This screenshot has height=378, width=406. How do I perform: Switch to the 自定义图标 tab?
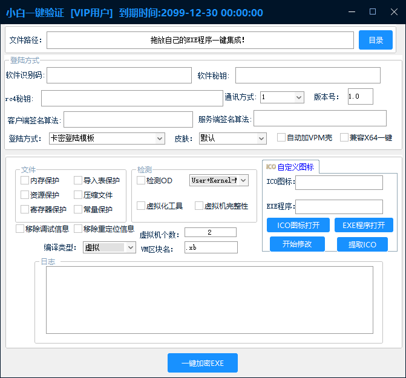point(290,167)
